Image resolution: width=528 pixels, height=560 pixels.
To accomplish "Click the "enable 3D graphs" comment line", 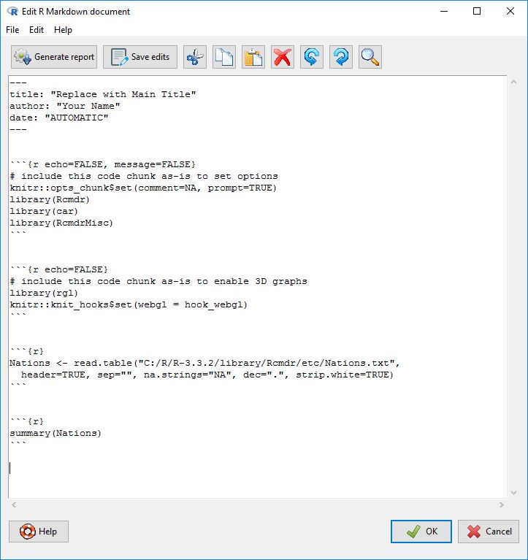I will point(158,281).
